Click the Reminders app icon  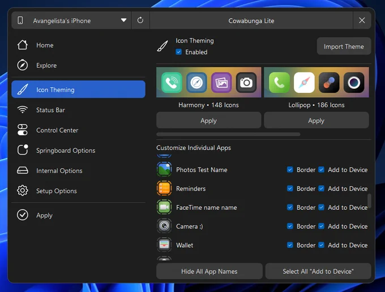pos(164,188)
